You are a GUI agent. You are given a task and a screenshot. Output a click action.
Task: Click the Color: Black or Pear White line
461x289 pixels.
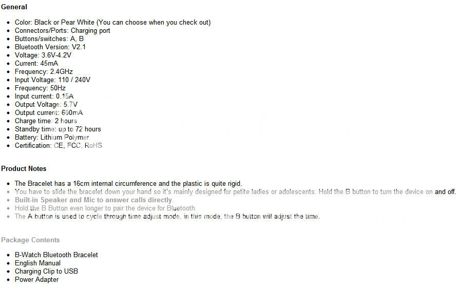112,22
